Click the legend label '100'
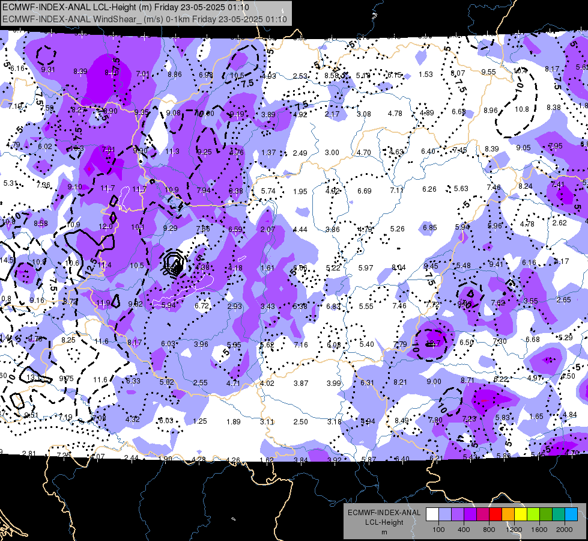This screenshot has width=588, height=541. point(438,530)
